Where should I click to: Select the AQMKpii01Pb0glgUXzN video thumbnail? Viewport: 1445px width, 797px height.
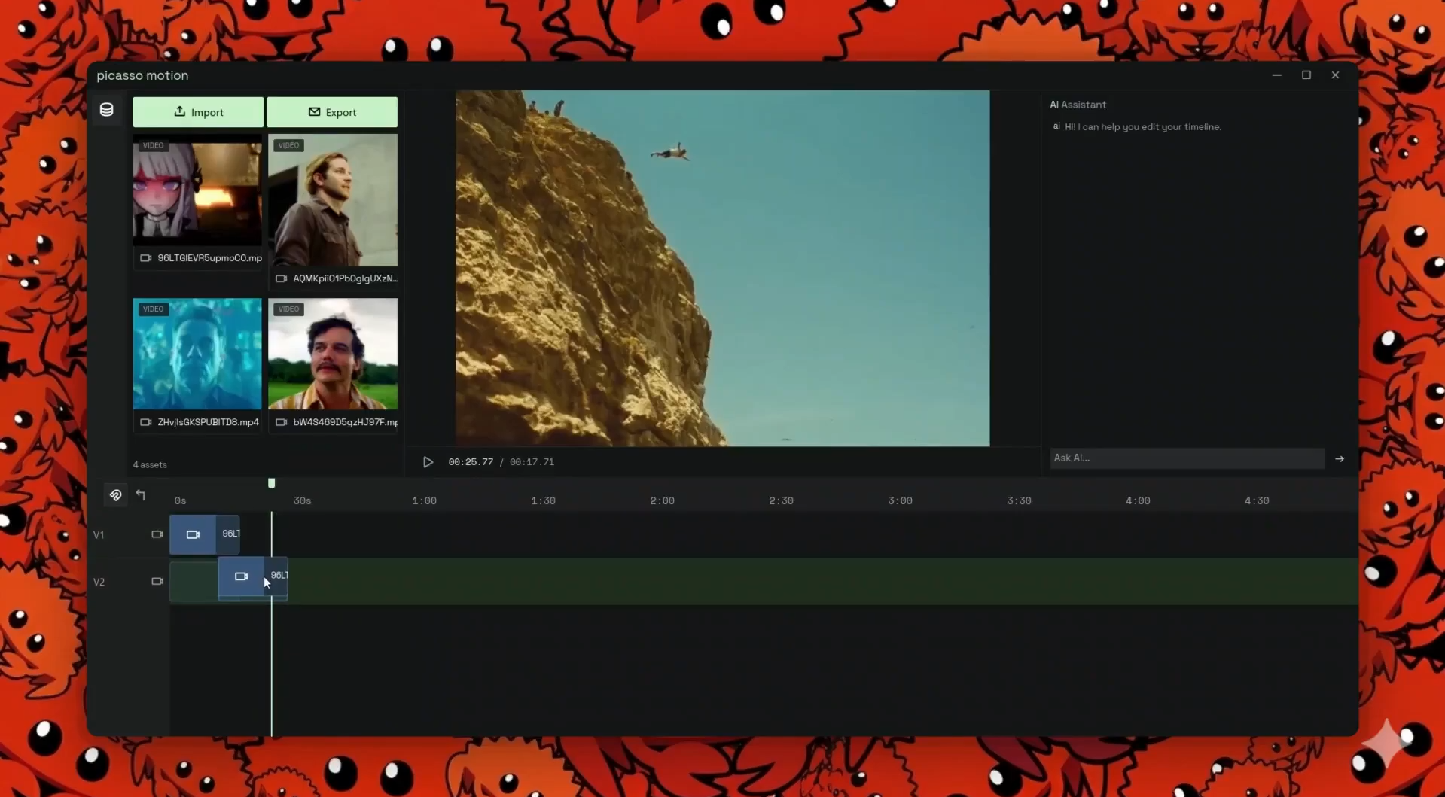pyautogui.click(x=333, y=200)
